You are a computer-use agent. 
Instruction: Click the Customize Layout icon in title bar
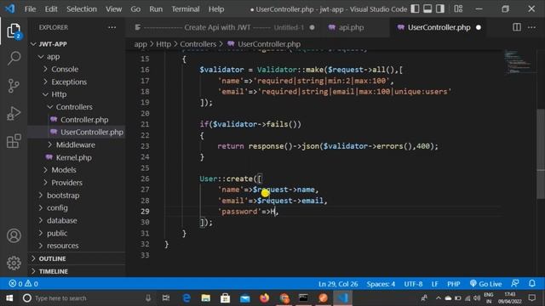[458, 8]
